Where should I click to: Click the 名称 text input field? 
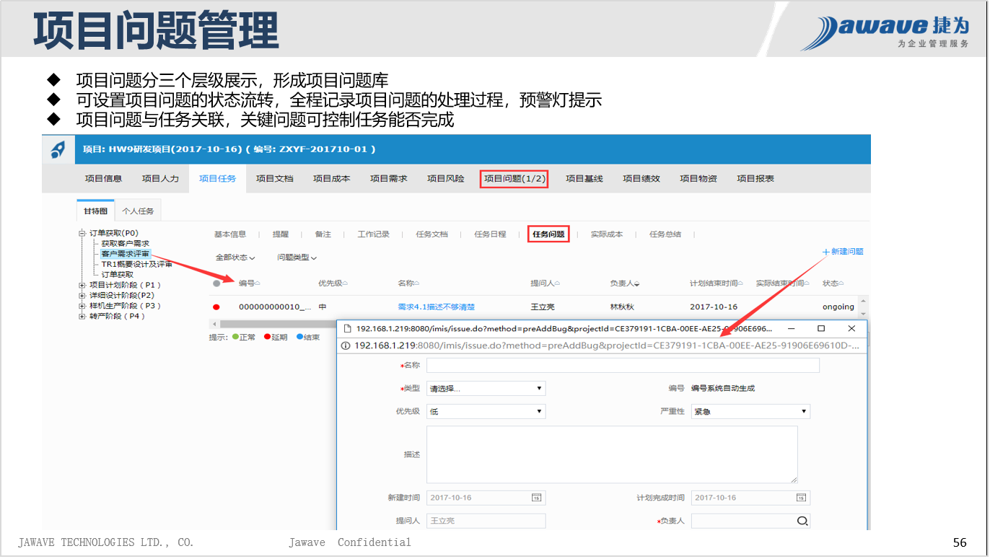coord(623,366)
